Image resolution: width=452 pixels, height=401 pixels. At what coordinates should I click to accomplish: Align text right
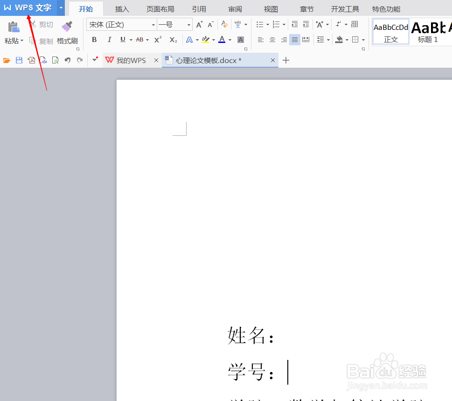(284, 40)
